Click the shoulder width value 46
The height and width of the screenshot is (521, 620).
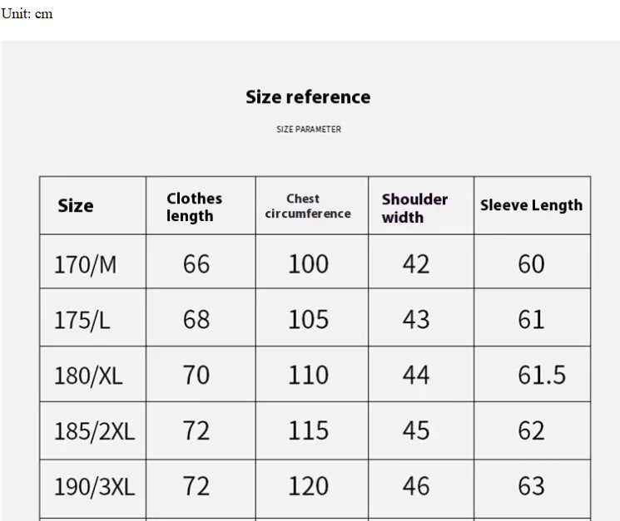coord(416,487)
